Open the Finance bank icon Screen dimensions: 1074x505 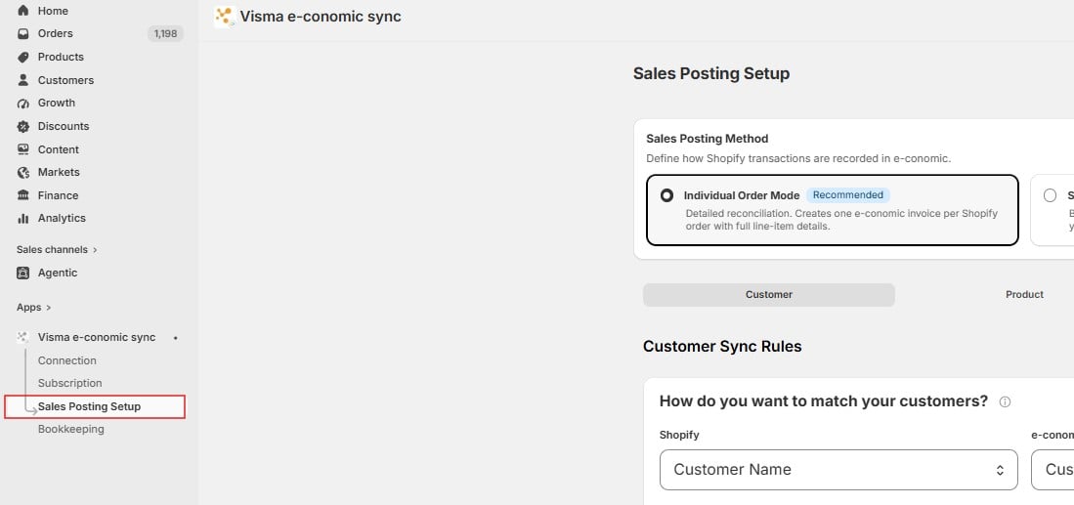pos(23,195)
